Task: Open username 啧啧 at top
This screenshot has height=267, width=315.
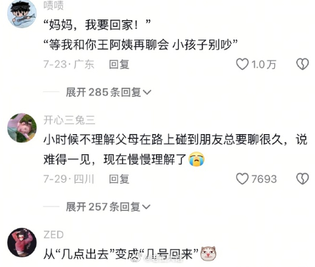Action: coord(54,5)
